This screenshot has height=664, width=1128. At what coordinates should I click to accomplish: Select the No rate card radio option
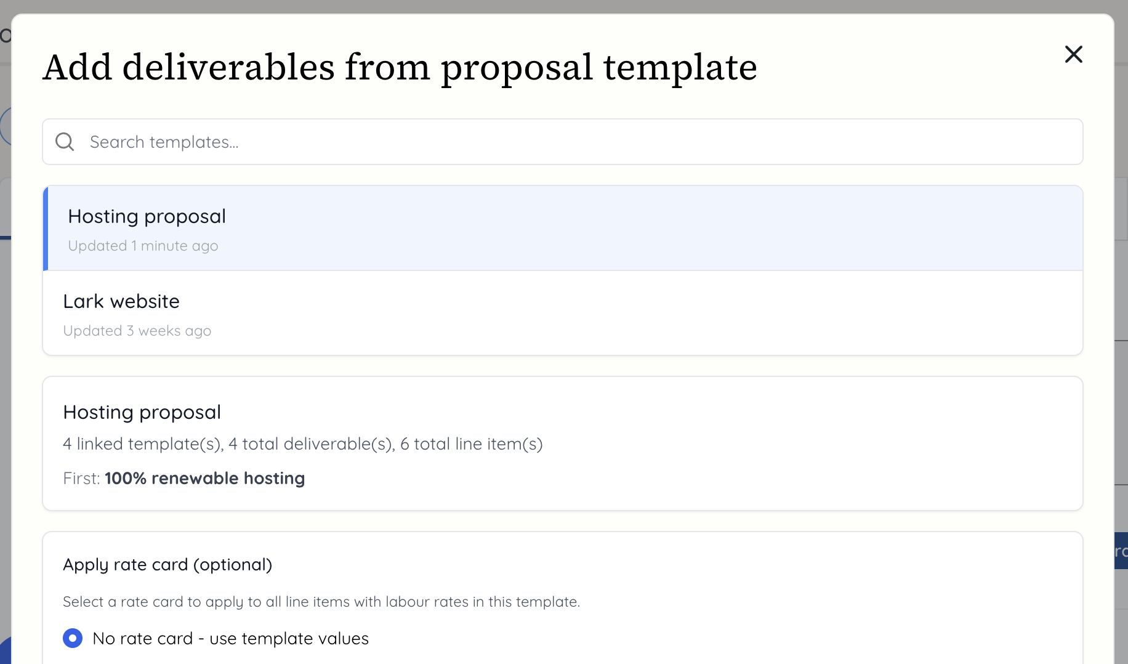click(x=73, y=638)
